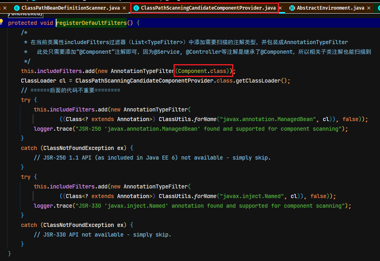Click class icon on ClassPathScanningCandidateComponentProvider.java tab
This screenshot has height=261, width=380.
[136, 8]
